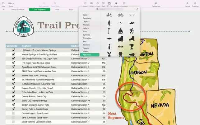
Task: Insert the skateboard shape
Action: pos(132,15)
